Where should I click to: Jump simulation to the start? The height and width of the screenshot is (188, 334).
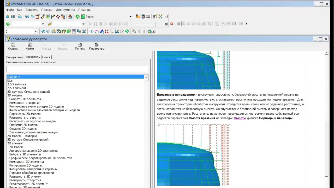coord(121,24)
